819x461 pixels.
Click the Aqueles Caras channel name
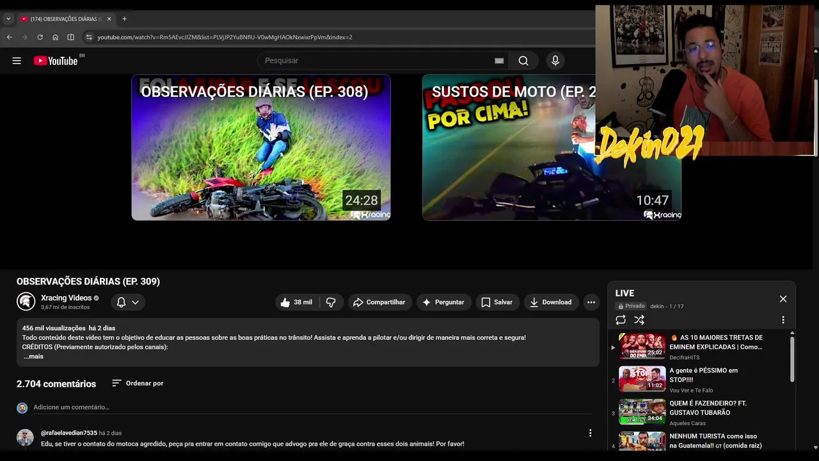click(x=688, y=423)
